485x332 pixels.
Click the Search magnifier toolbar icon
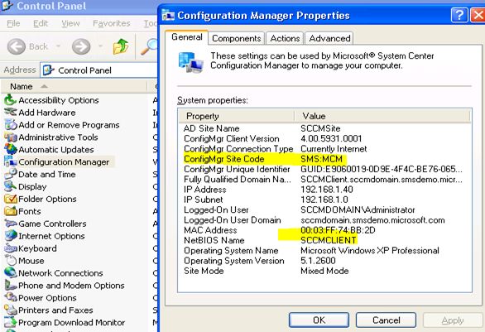pyautogui.click(x=150, y=46)
